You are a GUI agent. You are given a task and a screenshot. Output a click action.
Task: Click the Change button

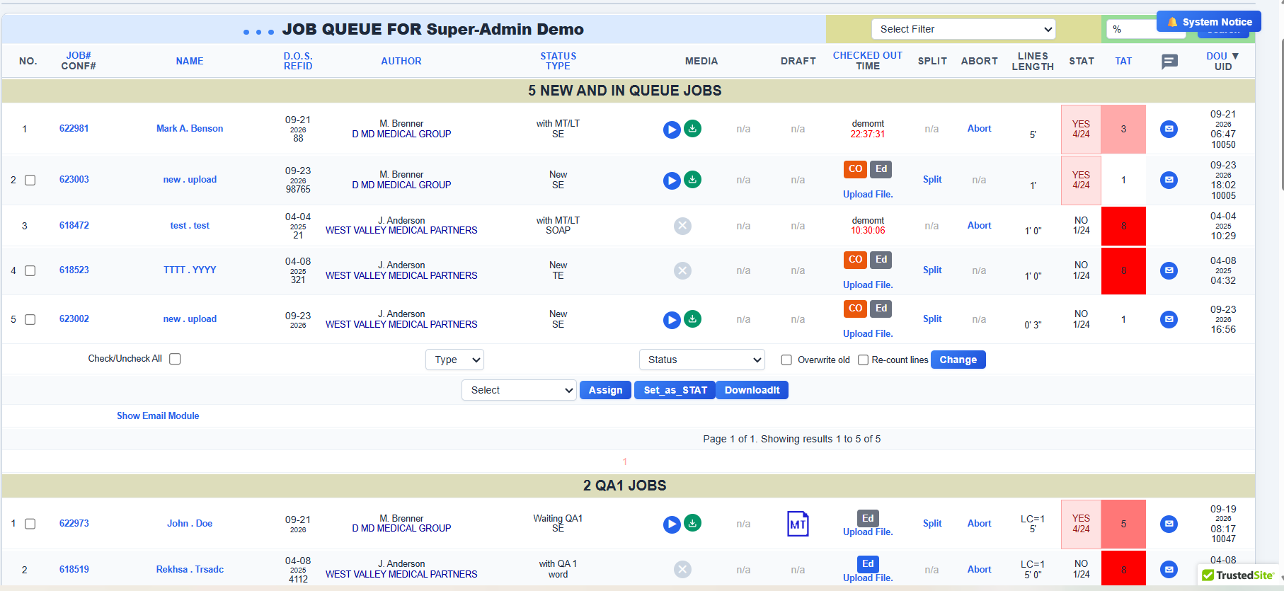click(x=958, y=360)
